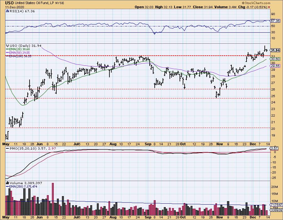Click the 7175474 volume EMA tag on right
This screenshot has width=283, height=220.
pyautogui.click(x=276, y=205)
